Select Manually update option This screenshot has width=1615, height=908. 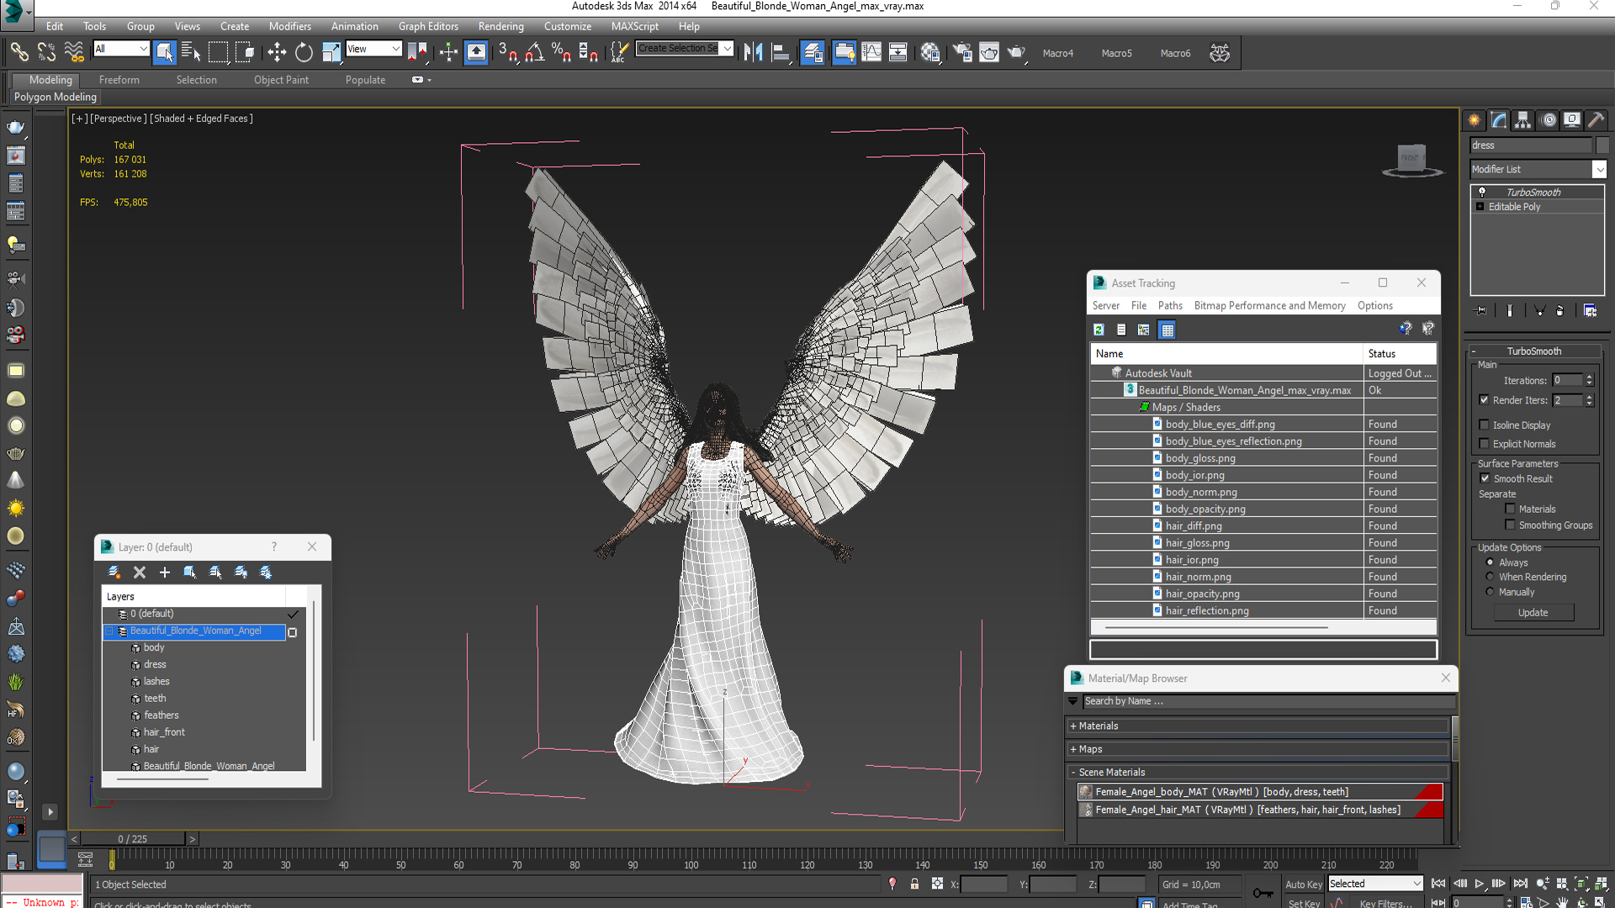(x=1490, y=592)
